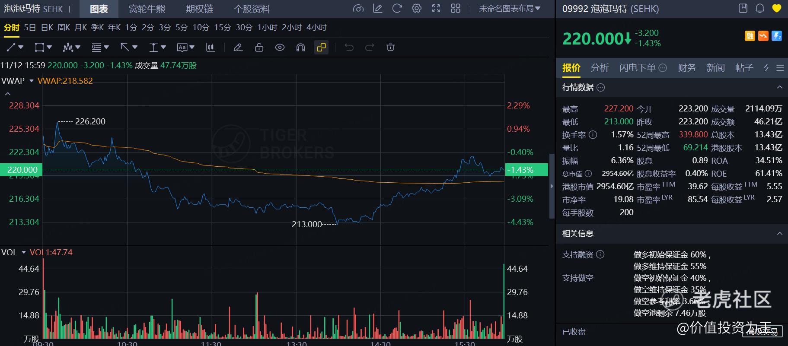The height and width of the screenshot is (346, 788).
Task: Select the 日K timeframe
Action: (x=47, y=28)
